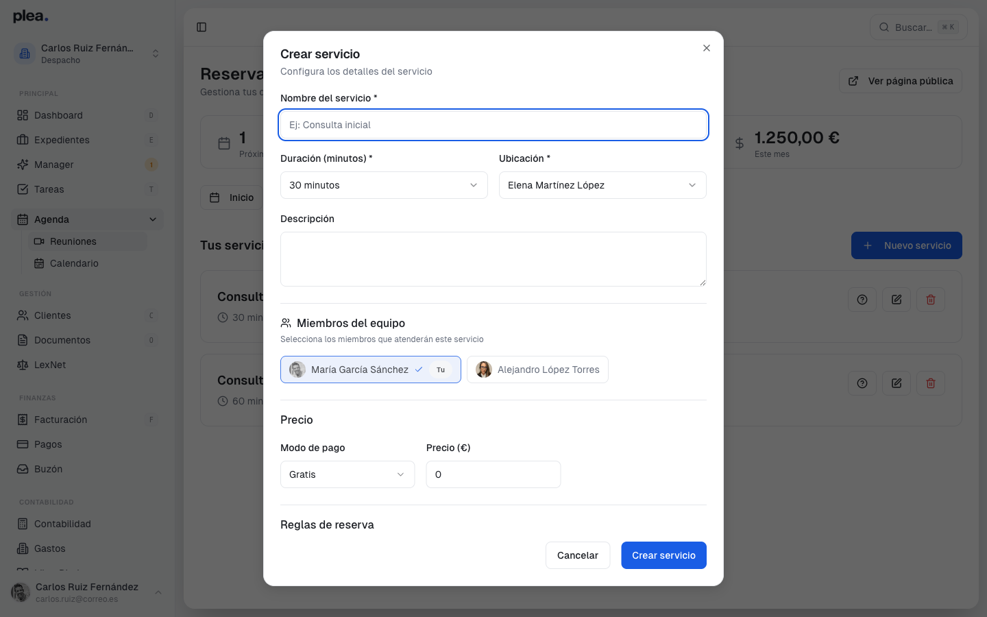Screen dimensions: 987x617
Task: Click the Tareas checkbox icon
Action: tap(23, 189)
